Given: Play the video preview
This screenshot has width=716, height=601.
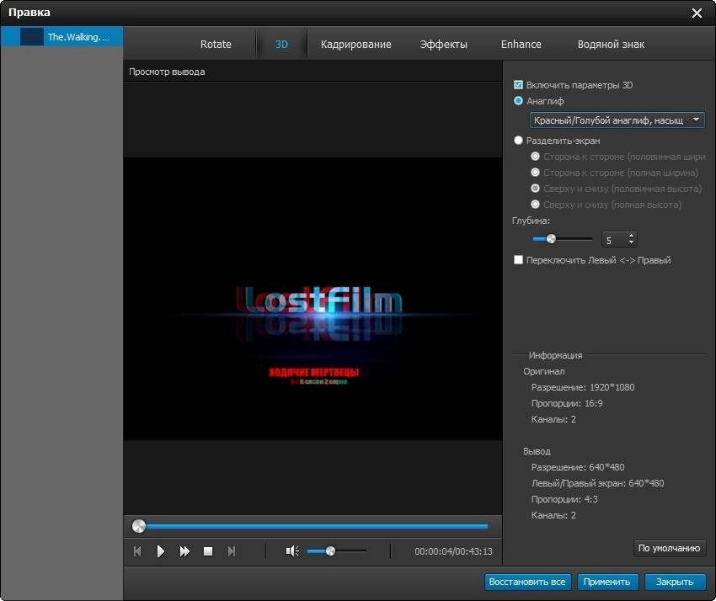Looking at the screenshot, I should pyautogui.click(x=160, y=551).
